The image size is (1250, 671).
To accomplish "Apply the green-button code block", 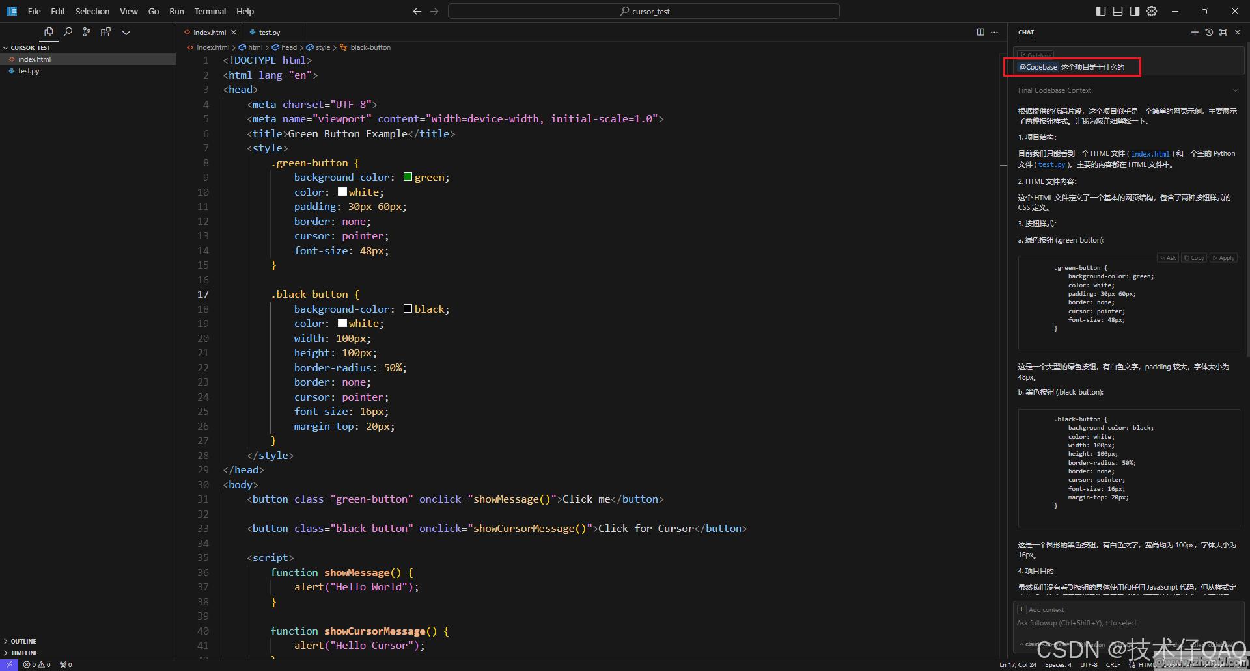I will (1223, 258).
